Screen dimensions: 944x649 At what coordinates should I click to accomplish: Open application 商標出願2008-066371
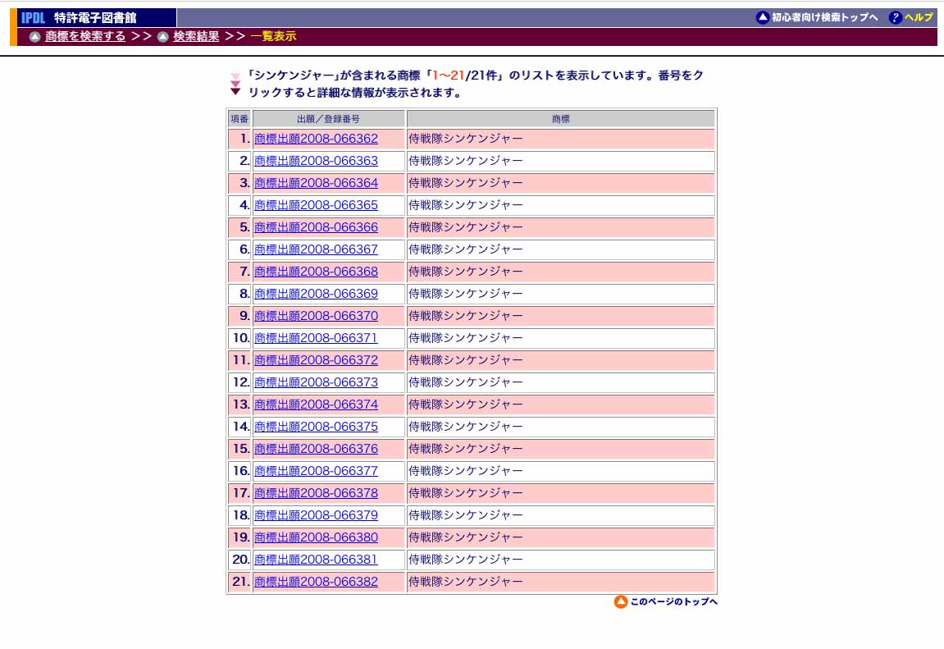(316, 338)
